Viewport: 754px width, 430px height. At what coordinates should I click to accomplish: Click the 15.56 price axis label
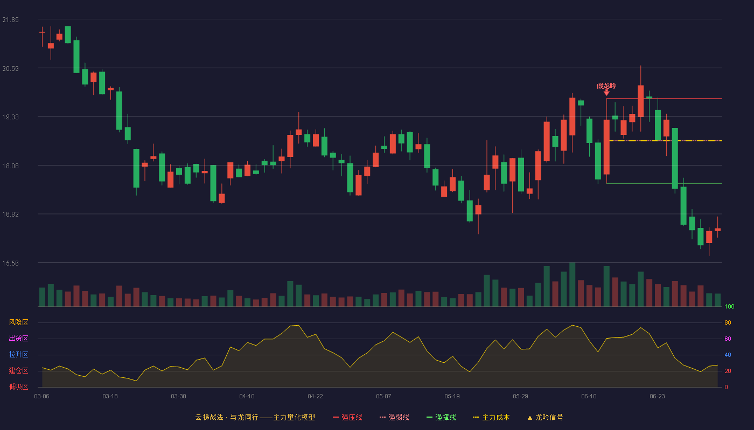point(10,263)
